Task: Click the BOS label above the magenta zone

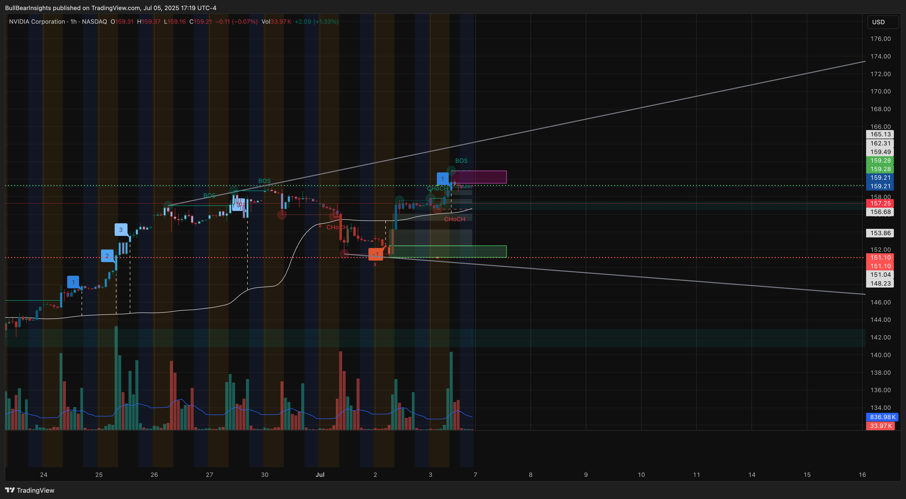Action: tap(461, 161)
